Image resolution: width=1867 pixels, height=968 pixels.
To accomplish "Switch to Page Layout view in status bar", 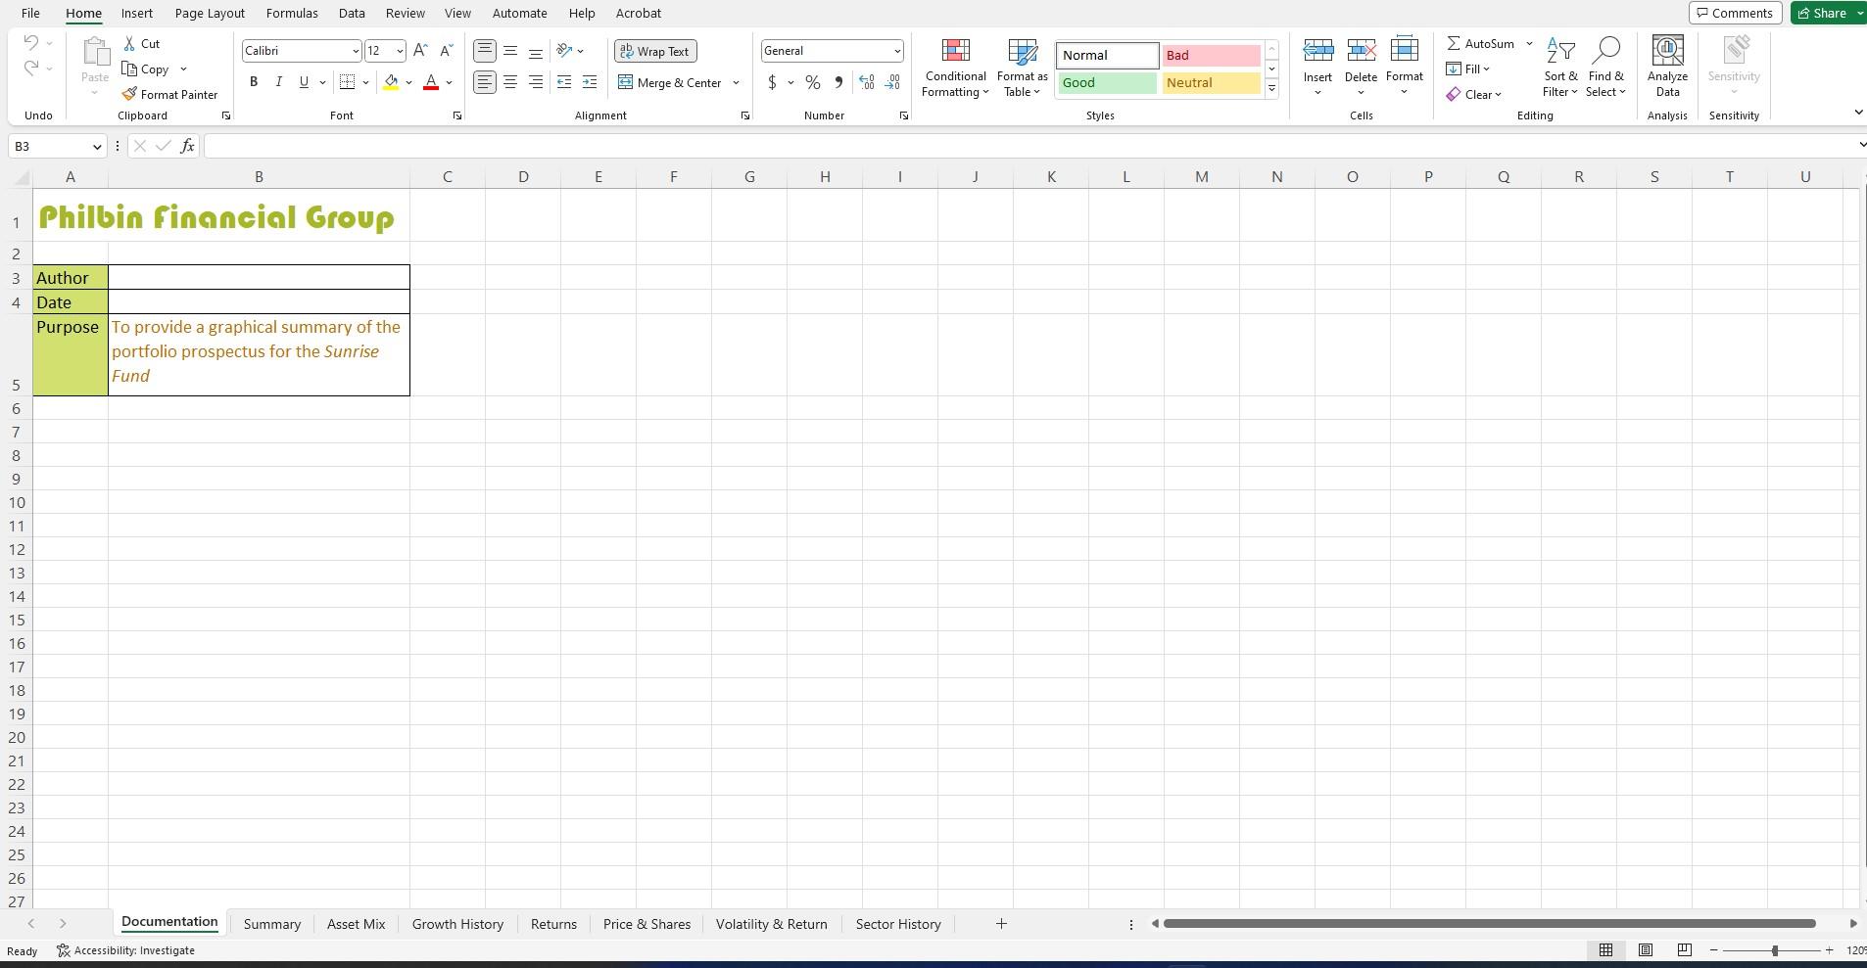I will (1646, 950).
